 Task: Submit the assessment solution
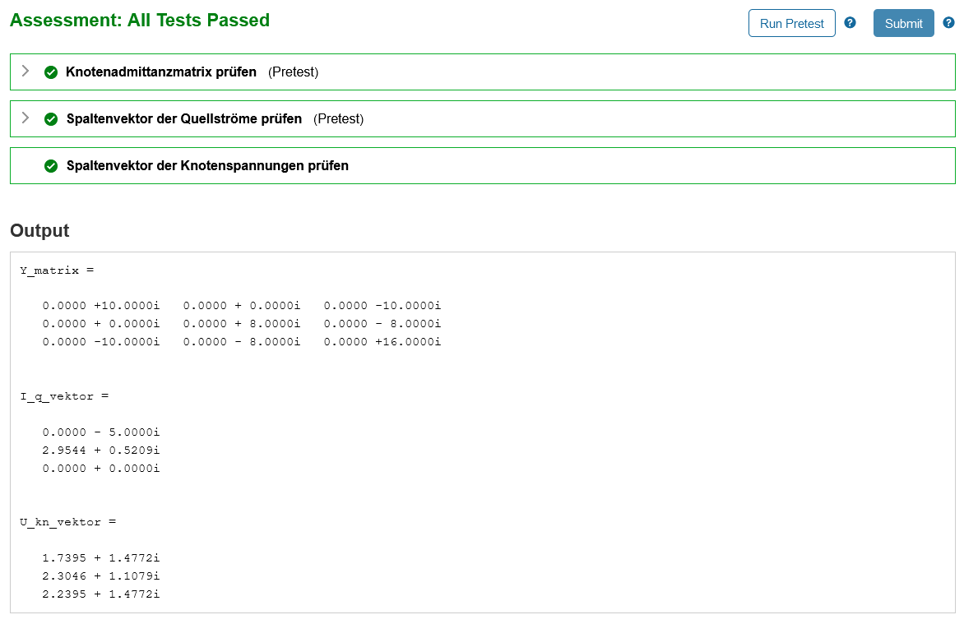tap(903, 23)
